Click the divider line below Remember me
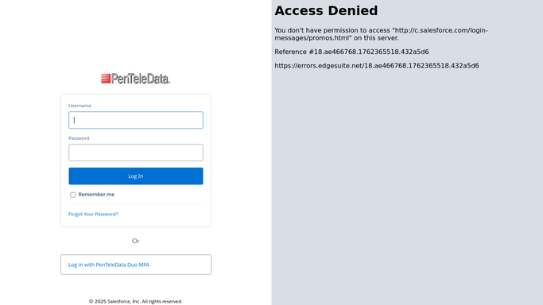Screen dimensions: 543x305 point(136,204)
